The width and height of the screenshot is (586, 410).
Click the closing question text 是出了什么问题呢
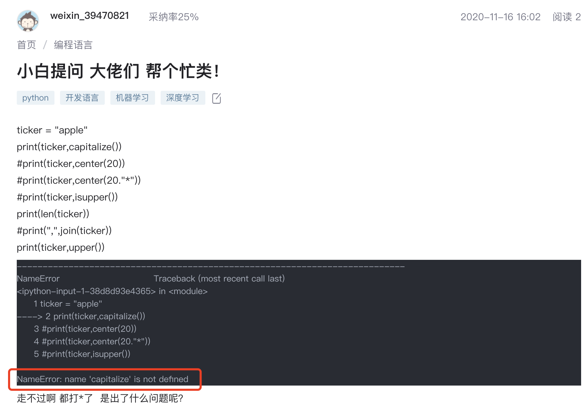(x=142, y=398)
